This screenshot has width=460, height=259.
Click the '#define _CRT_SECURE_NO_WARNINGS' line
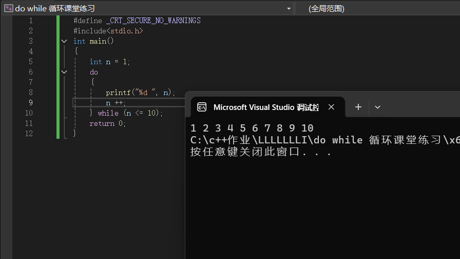click(137, 21)
